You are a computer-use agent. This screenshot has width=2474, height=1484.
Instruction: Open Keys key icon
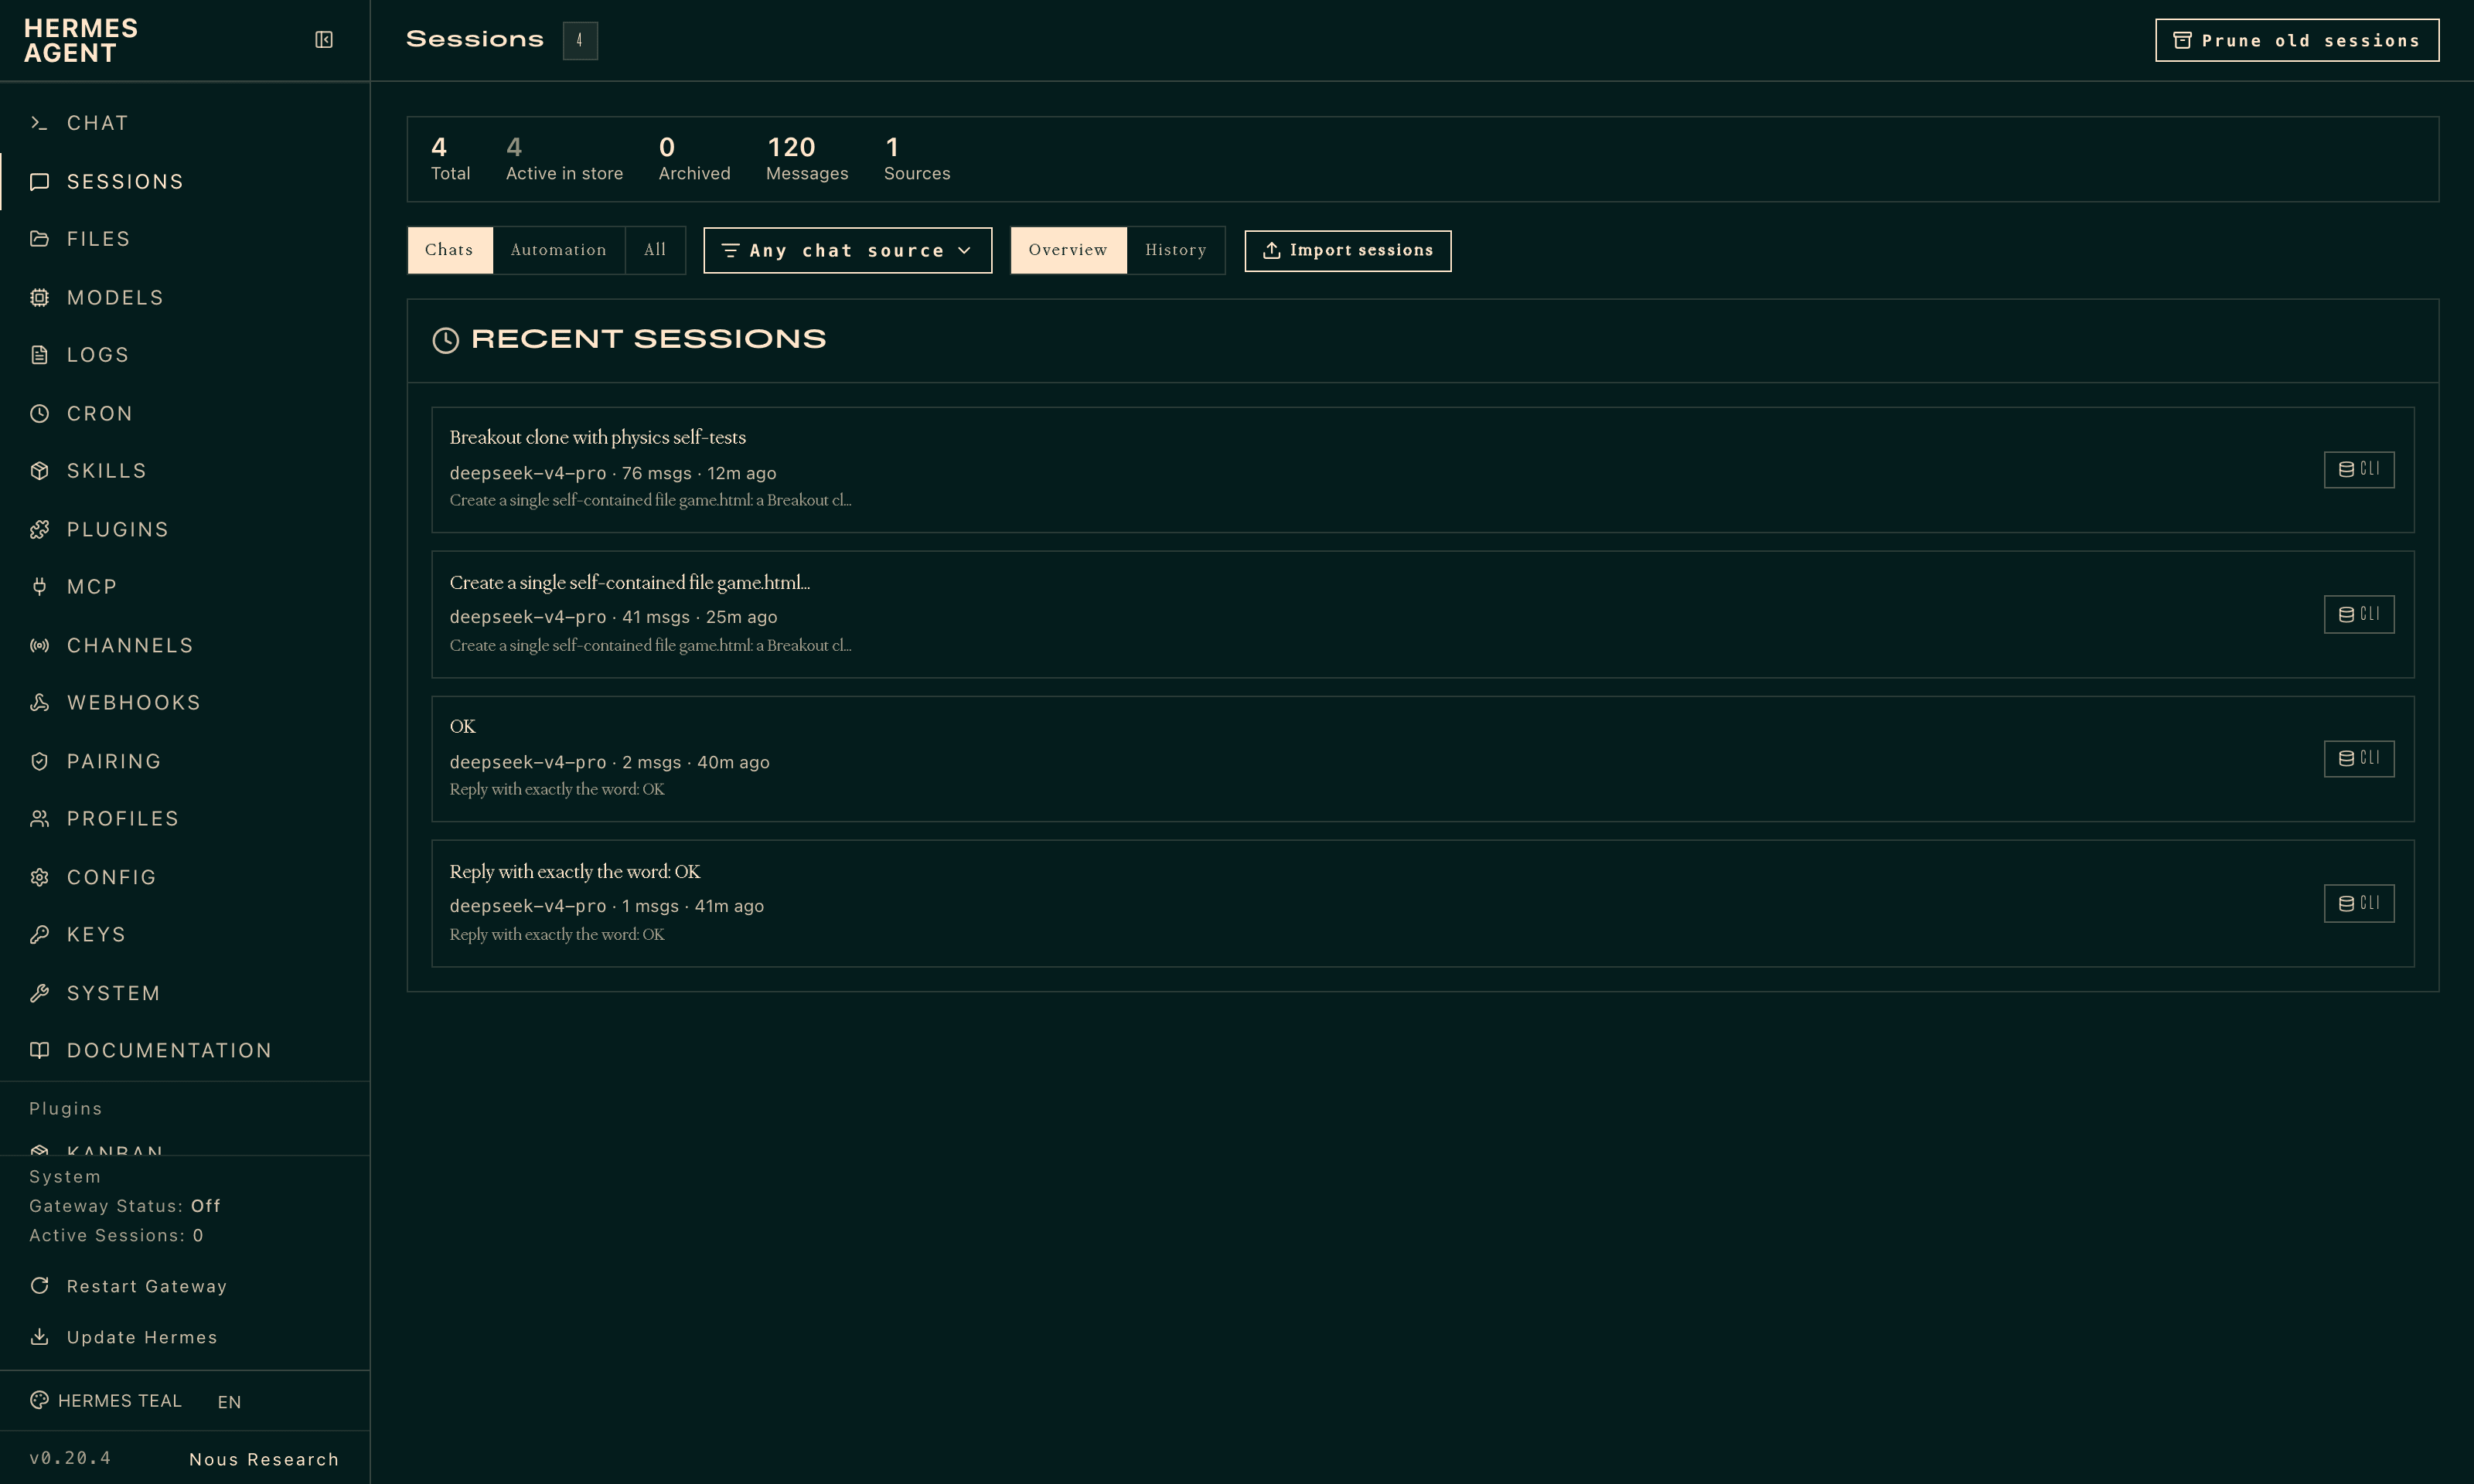(39, 935)
